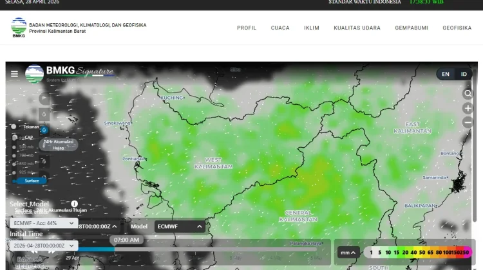Open the mm unit selector
The image size is (483, 270).
[348, 253]
